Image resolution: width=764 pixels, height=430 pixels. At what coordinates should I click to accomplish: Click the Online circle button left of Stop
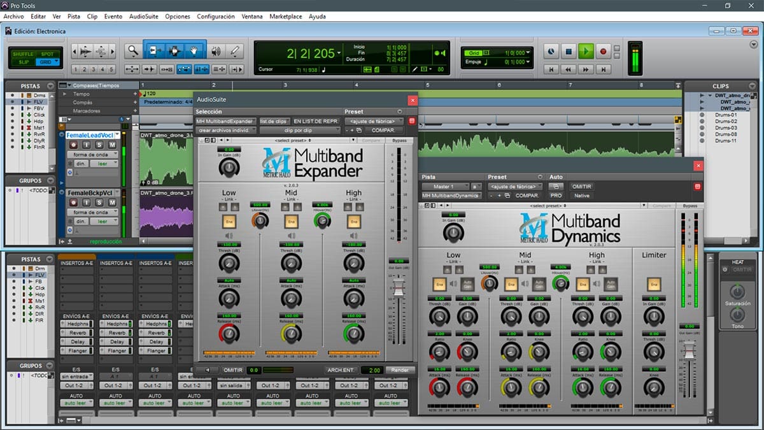[x=552, y=51]
